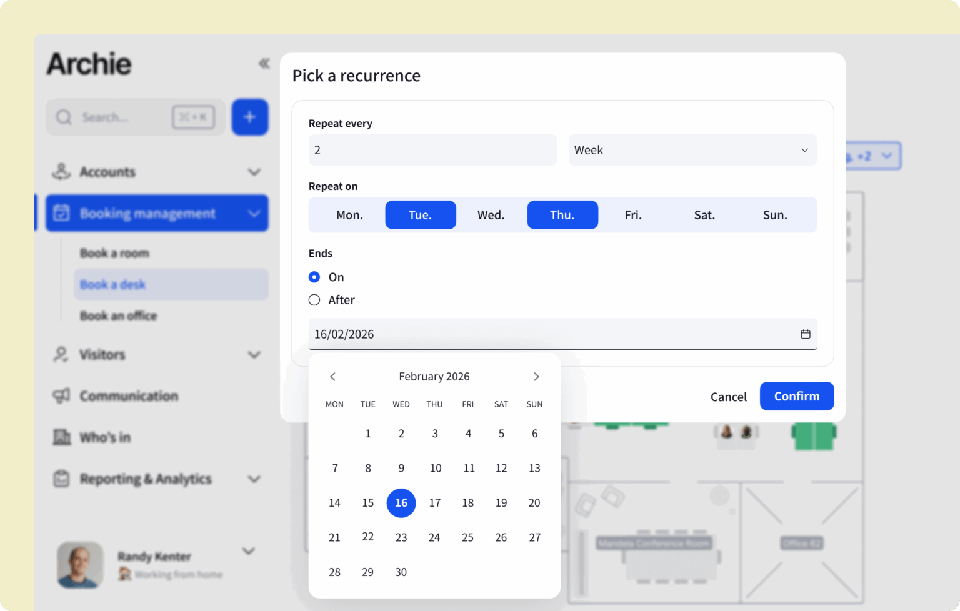This screenshot has height=611, width=960.
Task: Open the Week recurrence unit dropdown
Action: click(x=692, y=150)
